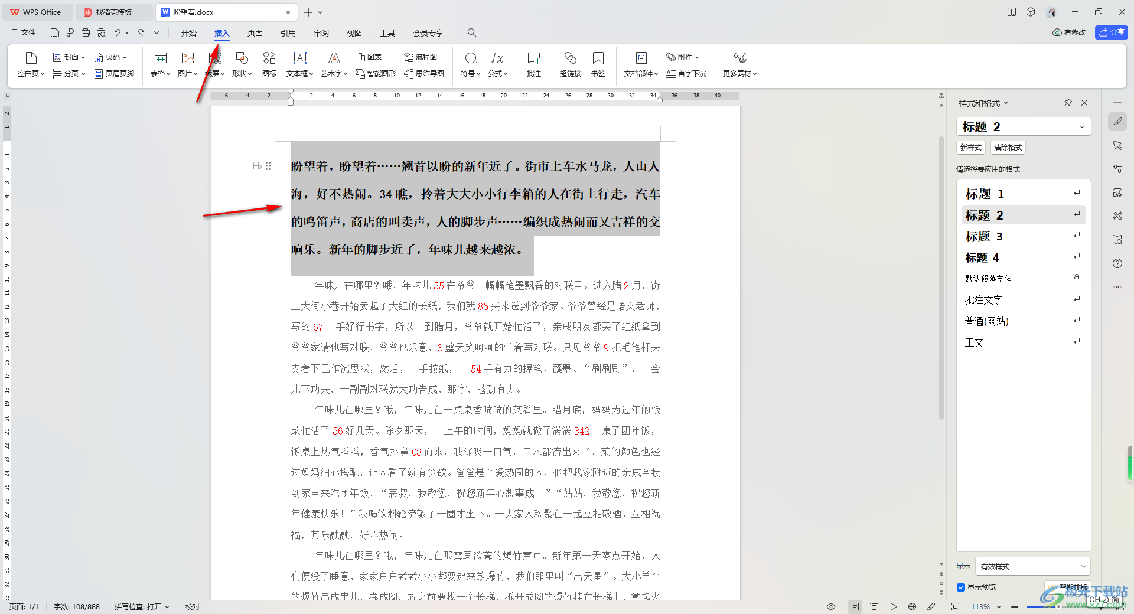Open the display filter dropdown showing 有效样式
This screenshot has width=1134, height=614.
click(x=1033, y=566)
